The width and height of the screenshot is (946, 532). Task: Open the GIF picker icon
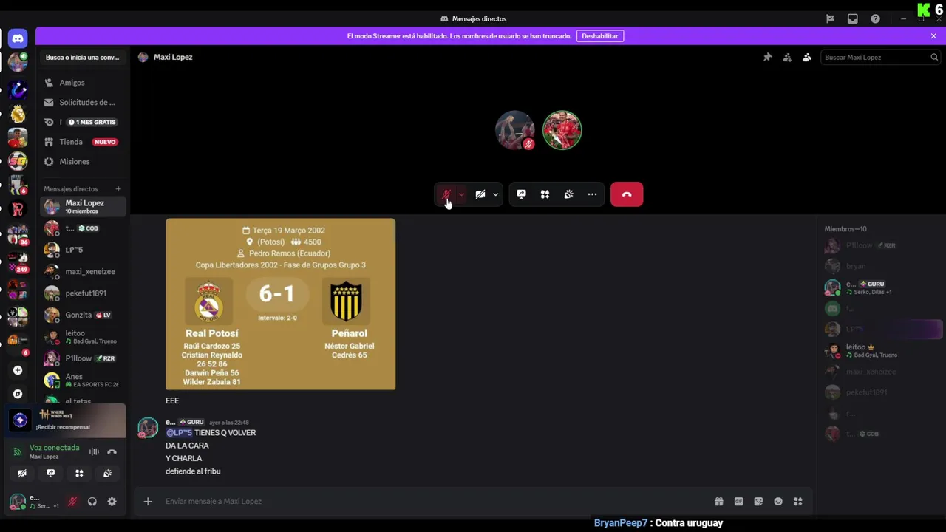pyautogui.click(x=738, y=502)
